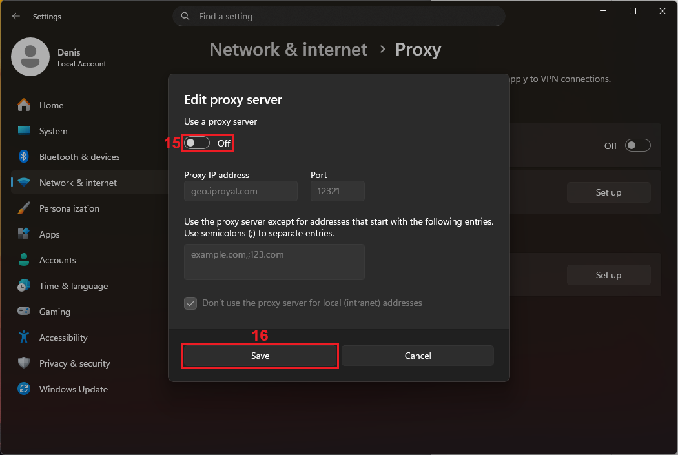Click the Windows Update icon

24,389
